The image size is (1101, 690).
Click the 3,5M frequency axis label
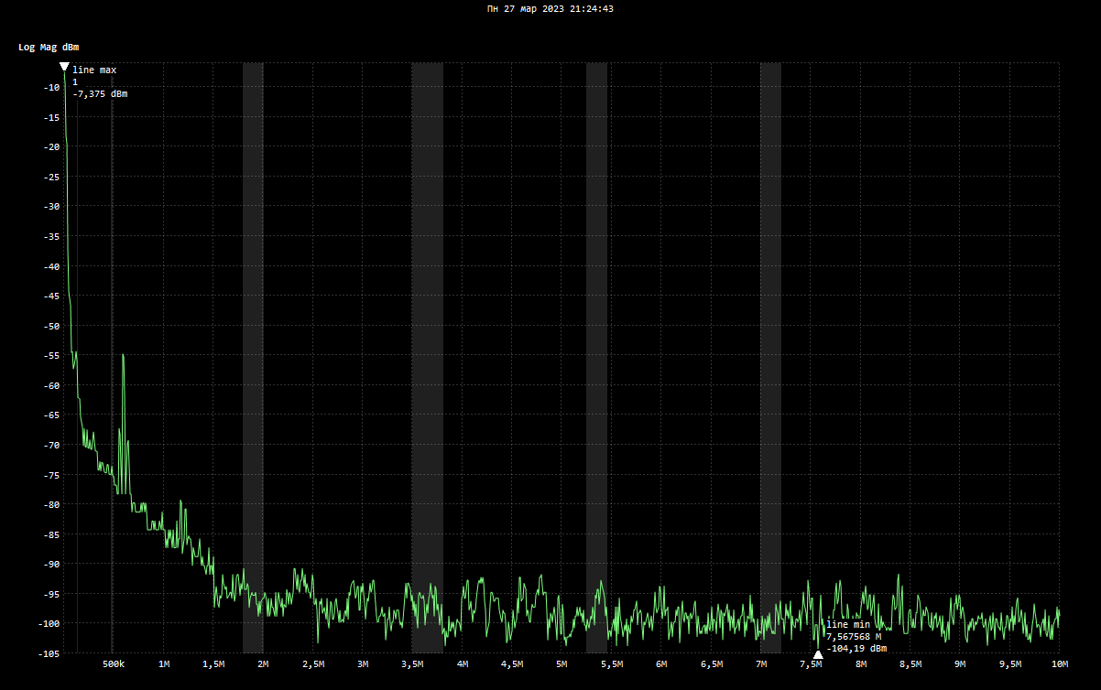(412, 663)
